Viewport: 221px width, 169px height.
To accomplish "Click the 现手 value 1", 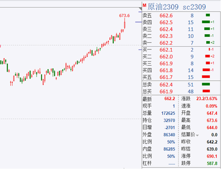I will [174, 106].
